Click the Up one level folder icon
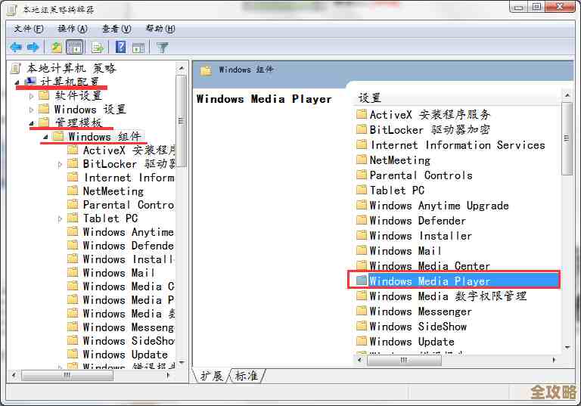This screenshot has height=406, width=581. click(x=56, y=48)
